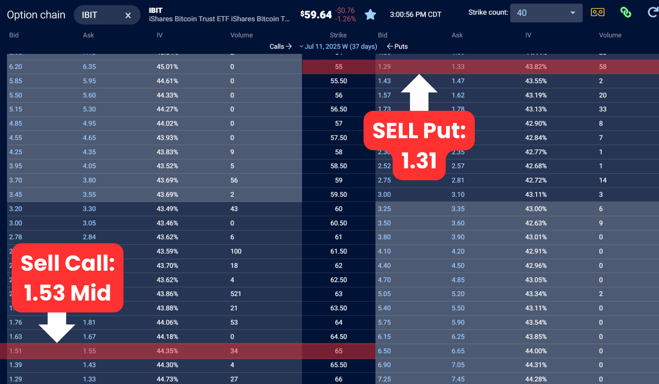Switch to the Puts side
The width and height of the screenshot is (659, 384).
point(400,46)
